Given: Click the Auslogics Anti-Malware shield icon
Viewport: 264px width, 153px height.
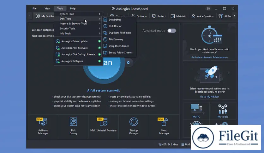Looking at the screenshot, I should pos(58,48).
